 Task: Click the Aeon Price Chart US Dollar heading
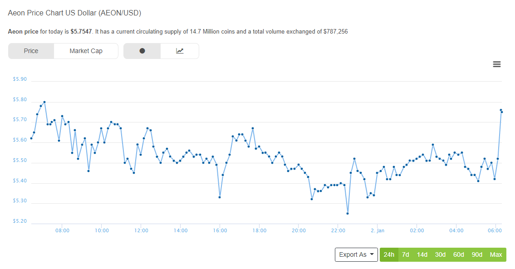point(74,13)
